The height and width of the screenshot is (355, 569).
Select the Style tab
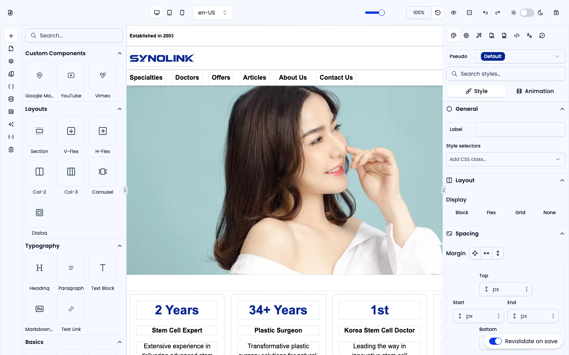[477, 91]
